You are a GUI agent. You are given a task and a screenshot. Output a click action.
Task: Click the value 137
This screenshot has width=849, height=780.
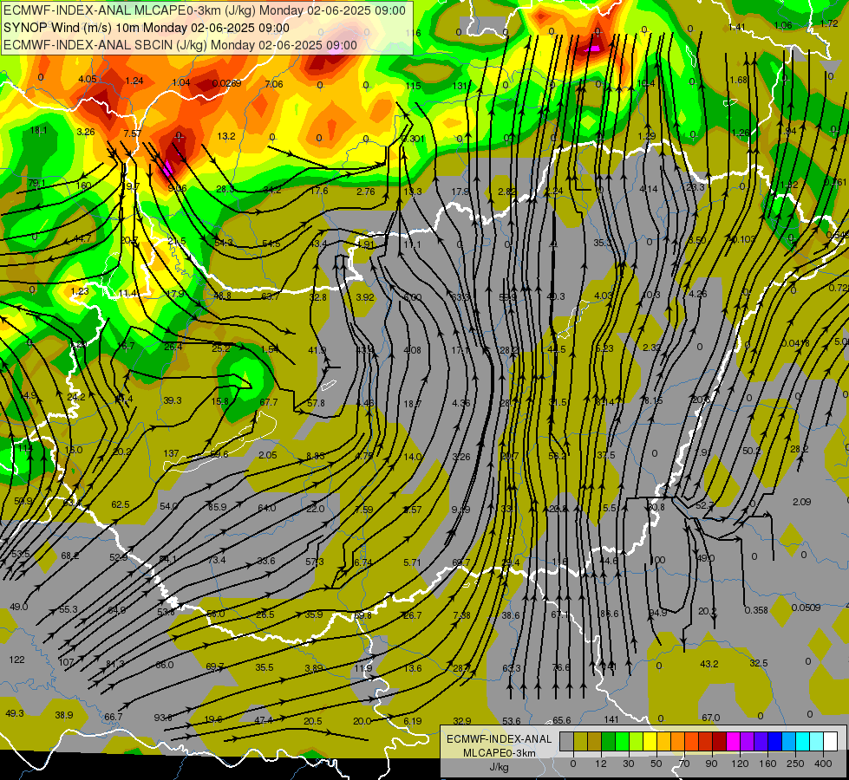(171, 453)
